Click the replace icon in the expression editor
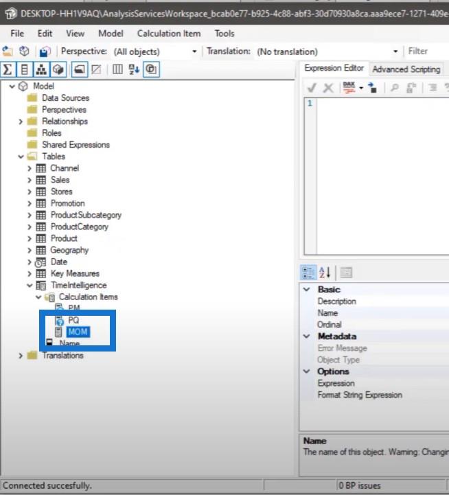The width and height of the screenshot is (449, 495). [411, 87]
